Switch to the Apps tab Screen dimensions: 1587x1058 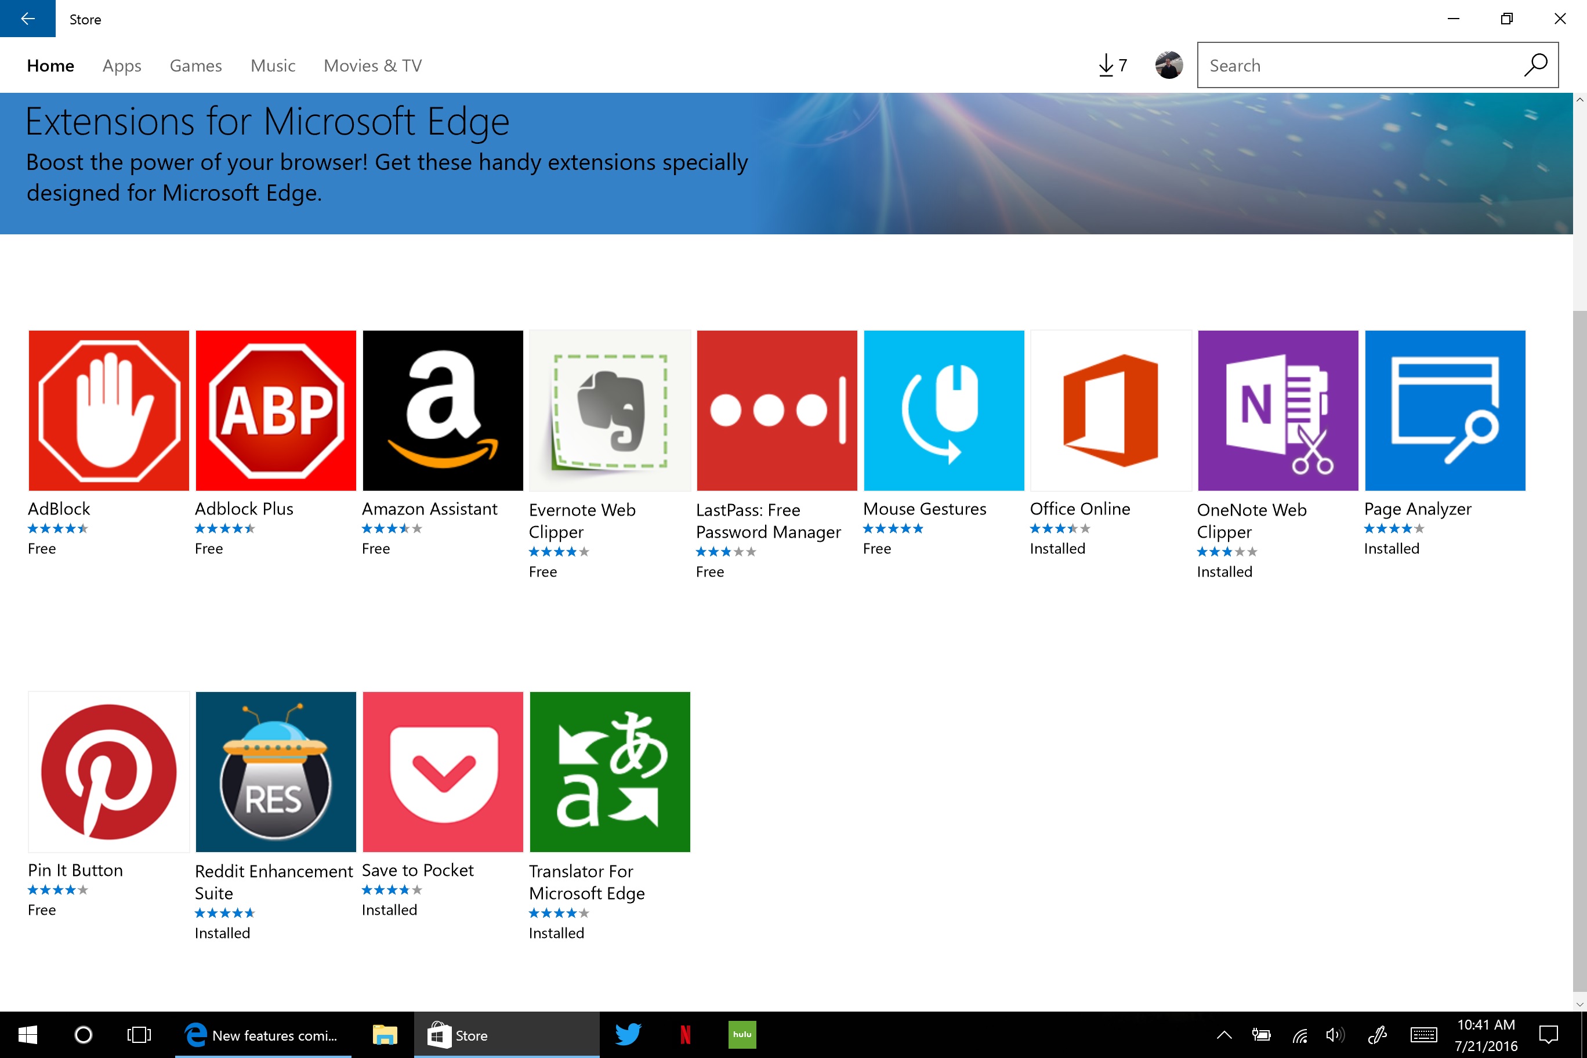(122, 66)
